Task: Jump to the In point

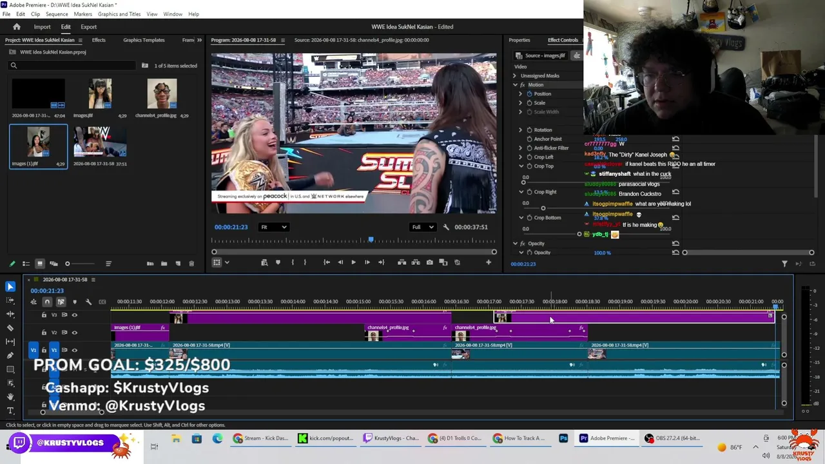Action: click(x=327, y=262)
